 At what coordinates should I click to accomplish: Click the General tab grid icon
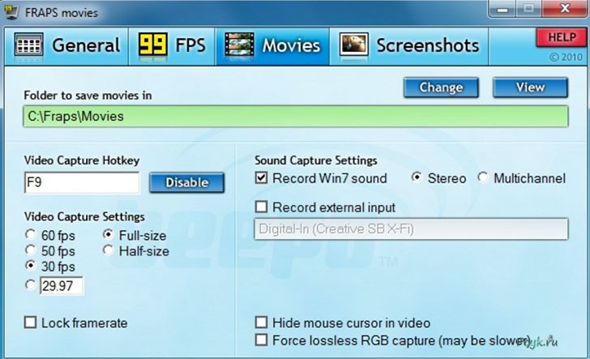29,45
